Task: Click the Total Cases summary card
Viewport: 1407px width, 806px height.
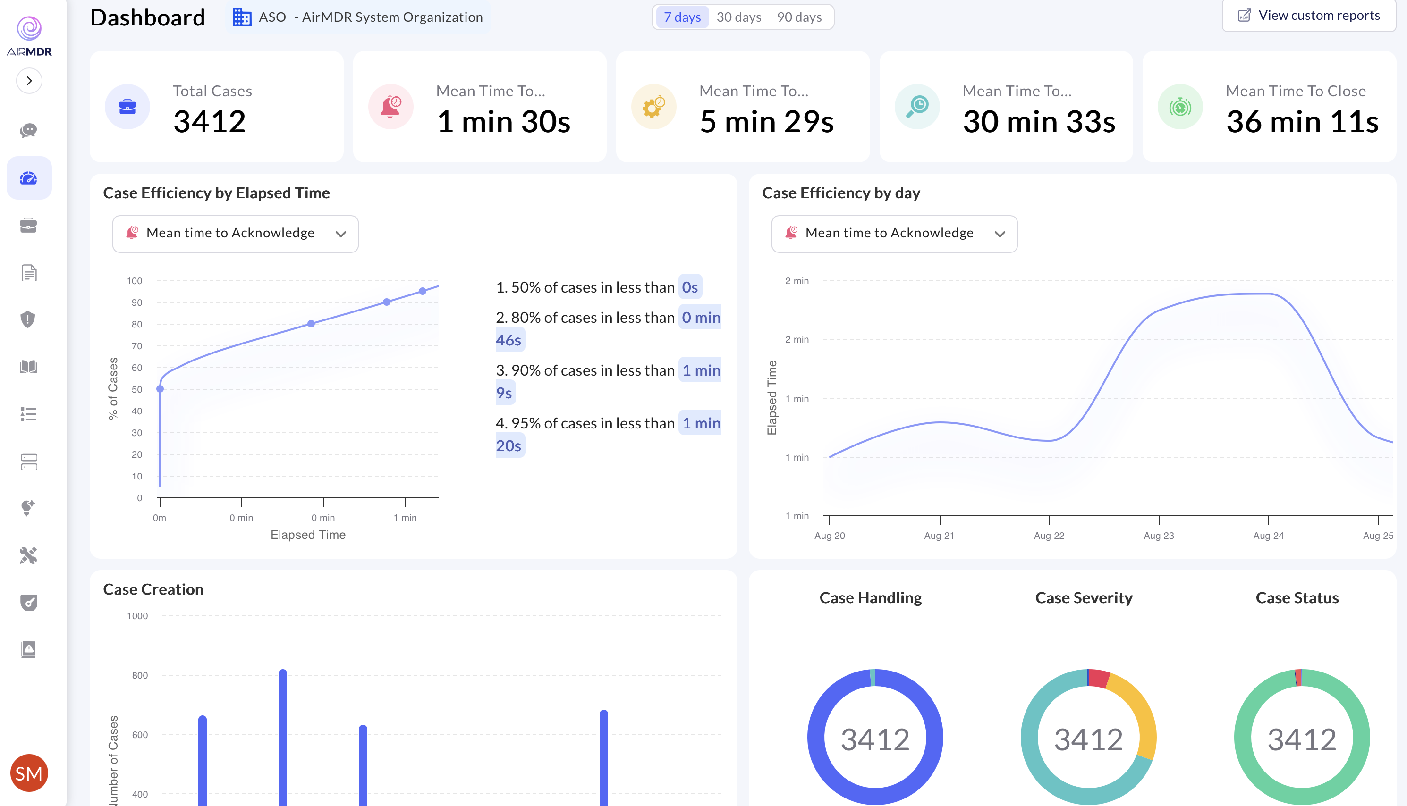Action: (x=216, y=107)
